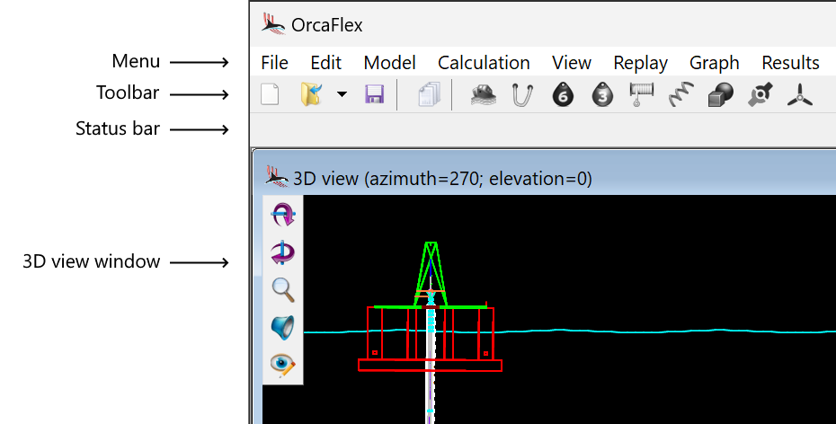Select the new Turbine tool

[x=799, y=94]
